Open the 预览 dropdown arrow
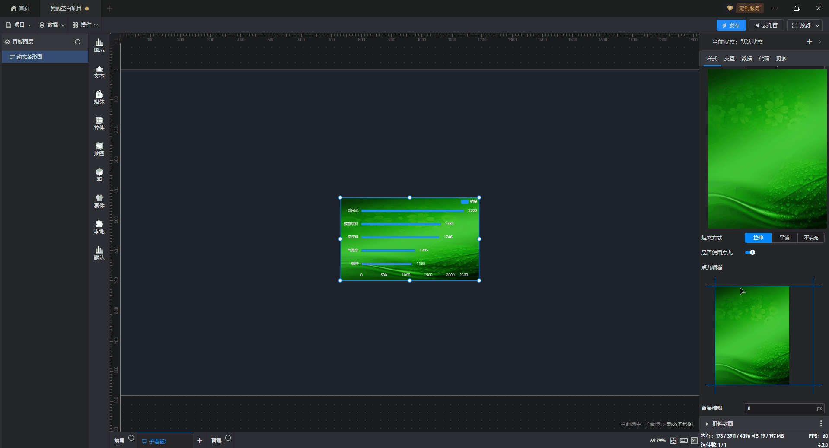This screenshot has height=448, width=829. coord(817,25)
